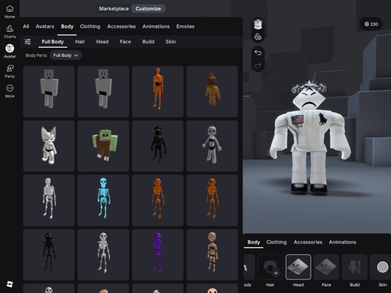Select the Hair subcategory tab

coord(80,42)
